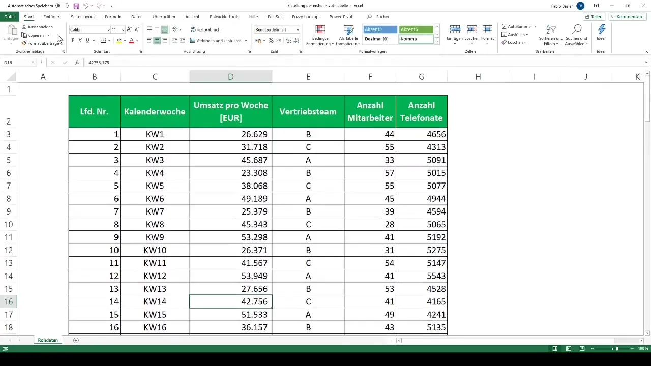The width and height of the screenshot is (651, 366).
Task: Open Verbinden und zentrieren dropdown arrow
Action: click(246, 40)
